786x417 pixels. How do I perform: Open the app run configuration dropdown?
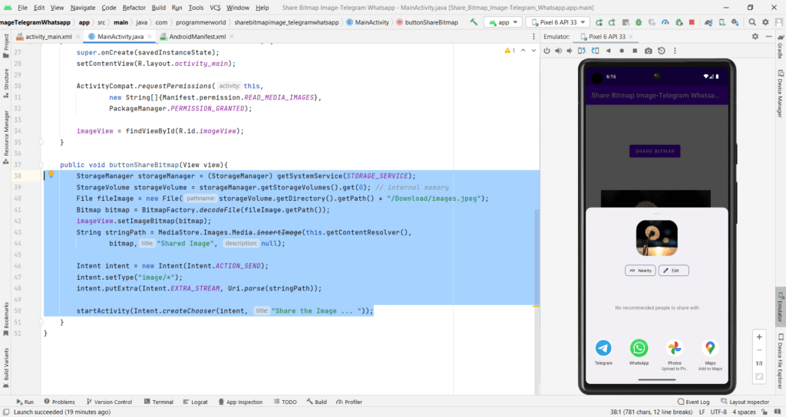click(x=503, y=22)
